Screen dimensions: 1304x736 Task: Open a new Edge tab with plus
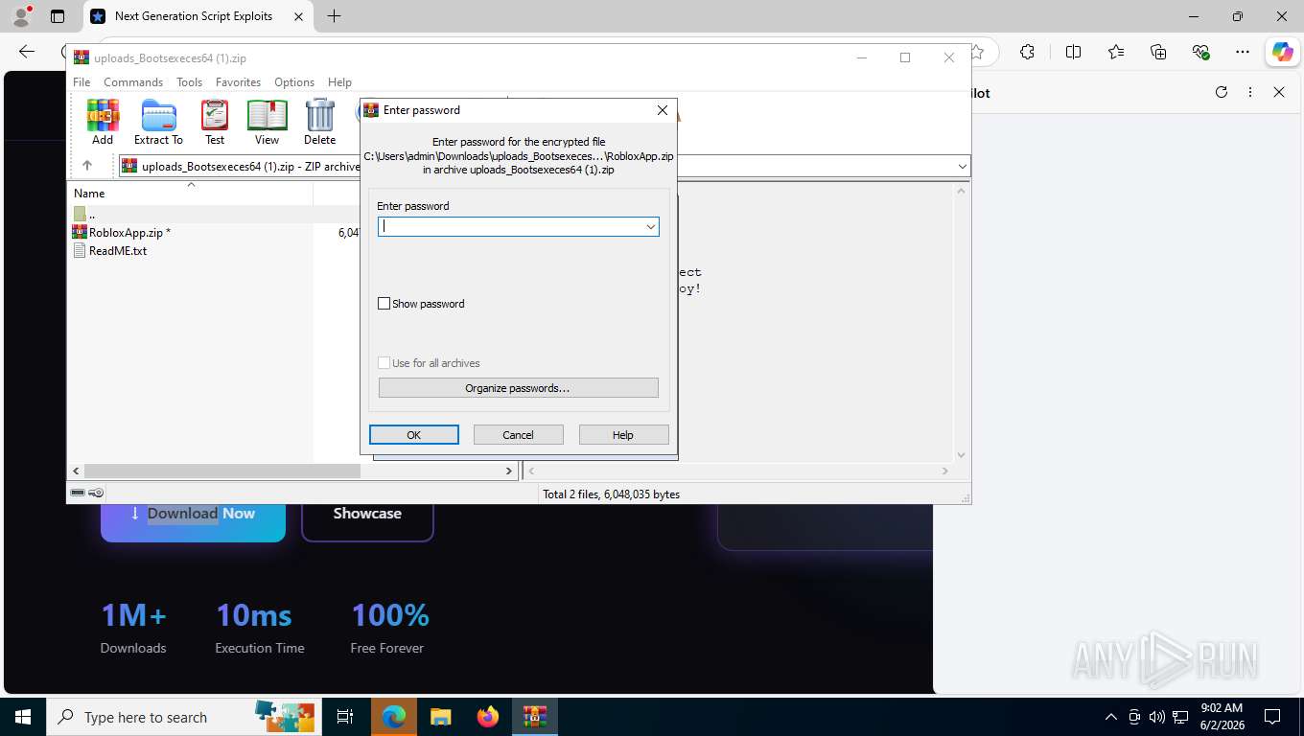click(334, 16)
